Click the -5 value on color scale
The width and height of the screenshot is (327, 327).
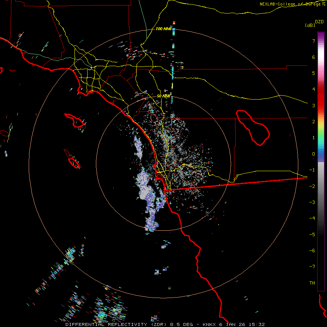(312, 234)
